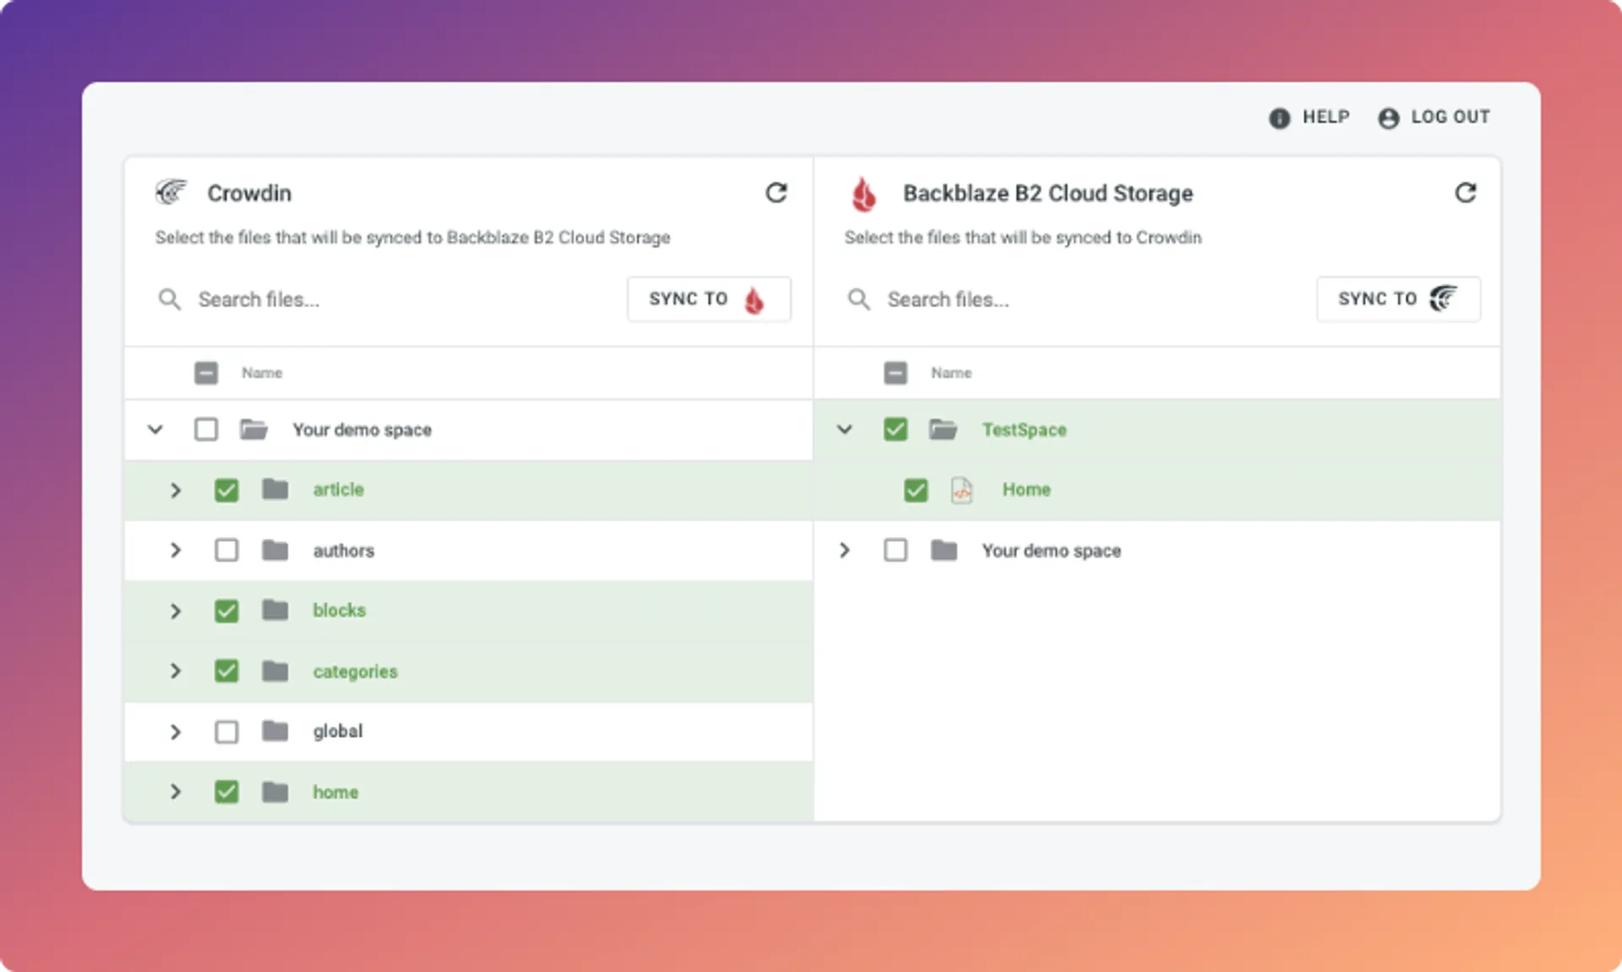Expand the categories folder

176,671
